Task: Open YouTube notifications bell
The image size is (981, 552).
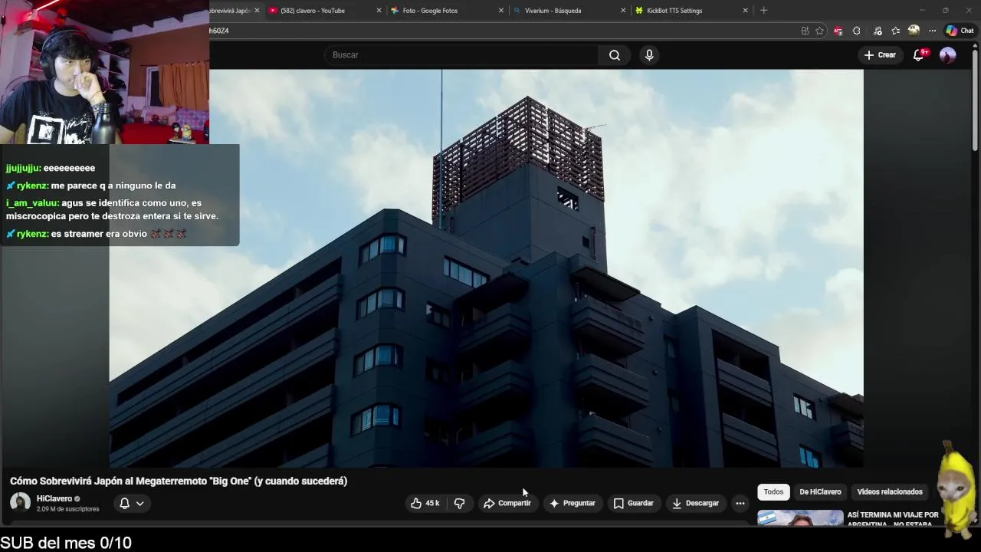Action: (919, 55)
